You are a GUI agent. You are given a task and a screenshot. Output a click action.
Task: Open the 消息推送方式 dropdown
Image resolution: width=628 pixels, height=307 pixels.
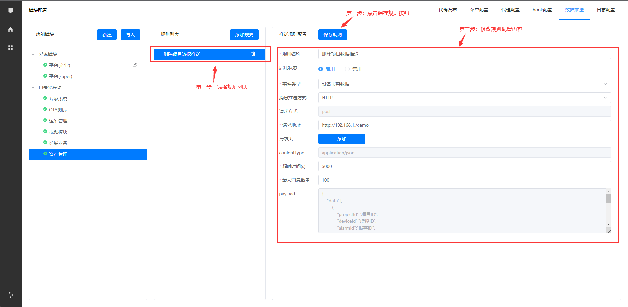(x=464, y=98)
